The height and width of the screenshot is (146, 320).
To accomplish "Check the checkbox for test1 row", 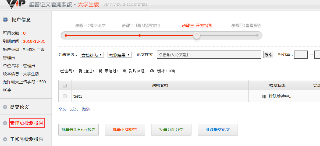I will (65, 96).
